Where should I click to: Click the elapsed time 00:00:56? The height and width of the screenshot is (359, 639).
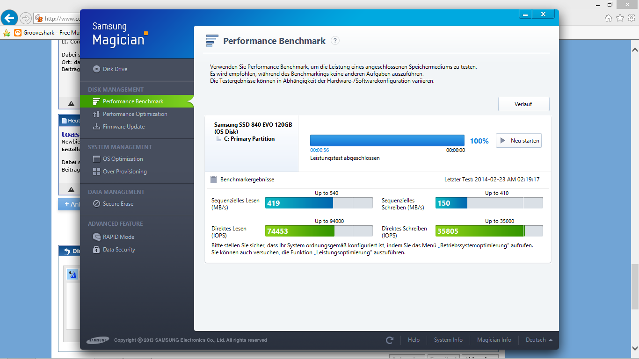pyautogui.click(x=319, y=150)
